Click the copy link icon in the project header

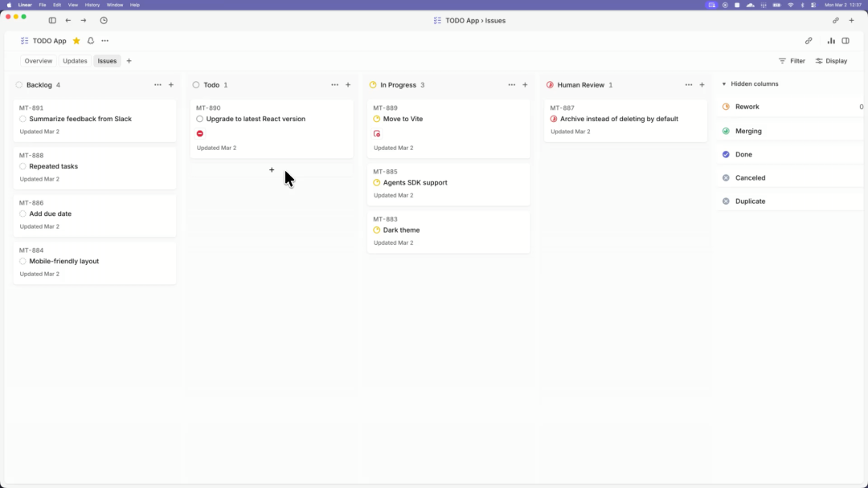[x=809, y=41]
